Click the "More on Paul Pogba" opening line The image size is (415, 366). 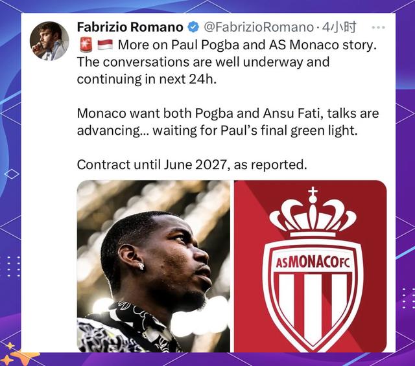click(x=246, y=45)
